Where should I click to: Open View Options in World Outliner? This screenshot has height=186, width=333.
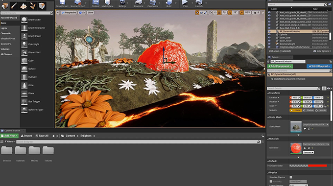tap(322, 51)
